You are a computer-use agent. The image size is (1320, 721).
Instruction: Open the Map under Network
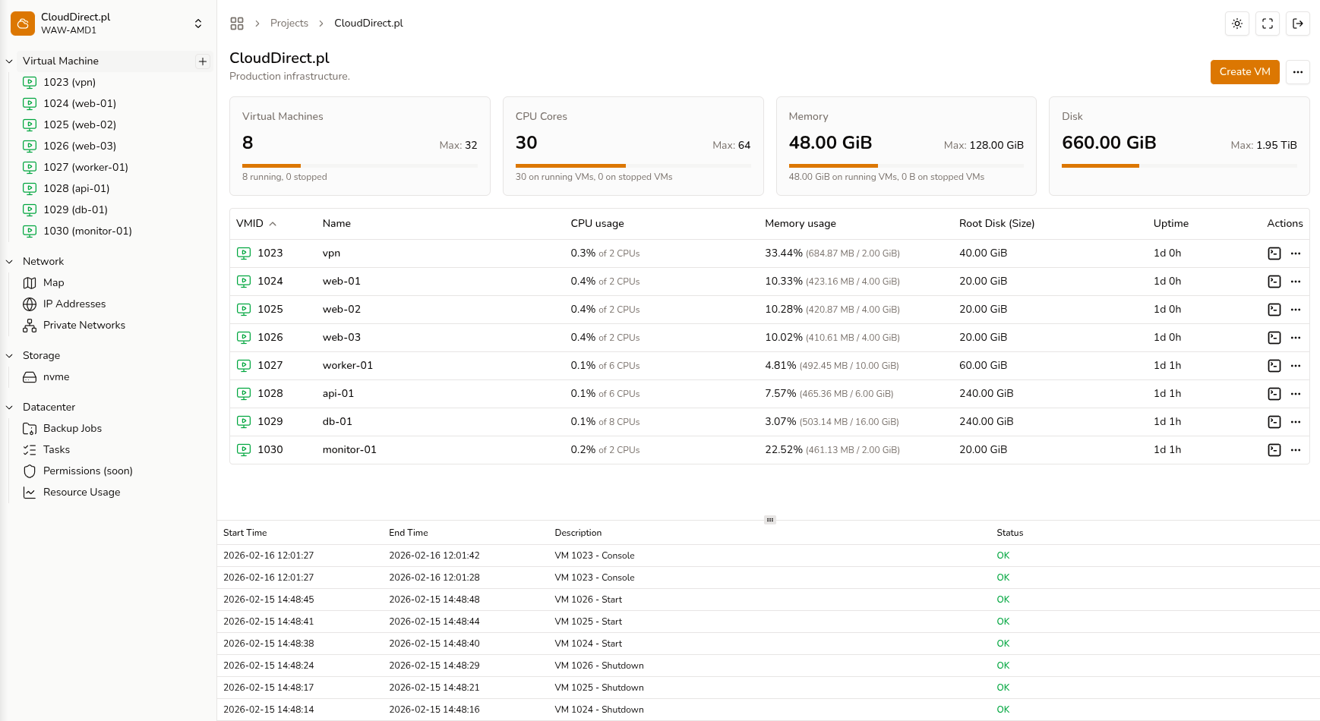[x=52, y=282]
